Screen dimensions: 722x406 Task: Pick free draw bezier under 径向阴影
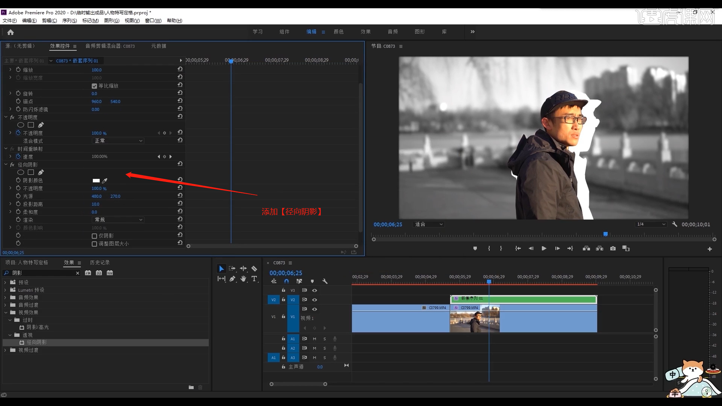41,172
